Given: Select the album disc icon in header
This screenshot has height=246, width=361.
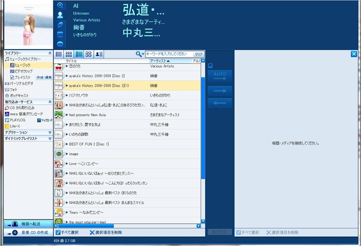Looking at the screenshot, I should [x=60, y=25].
